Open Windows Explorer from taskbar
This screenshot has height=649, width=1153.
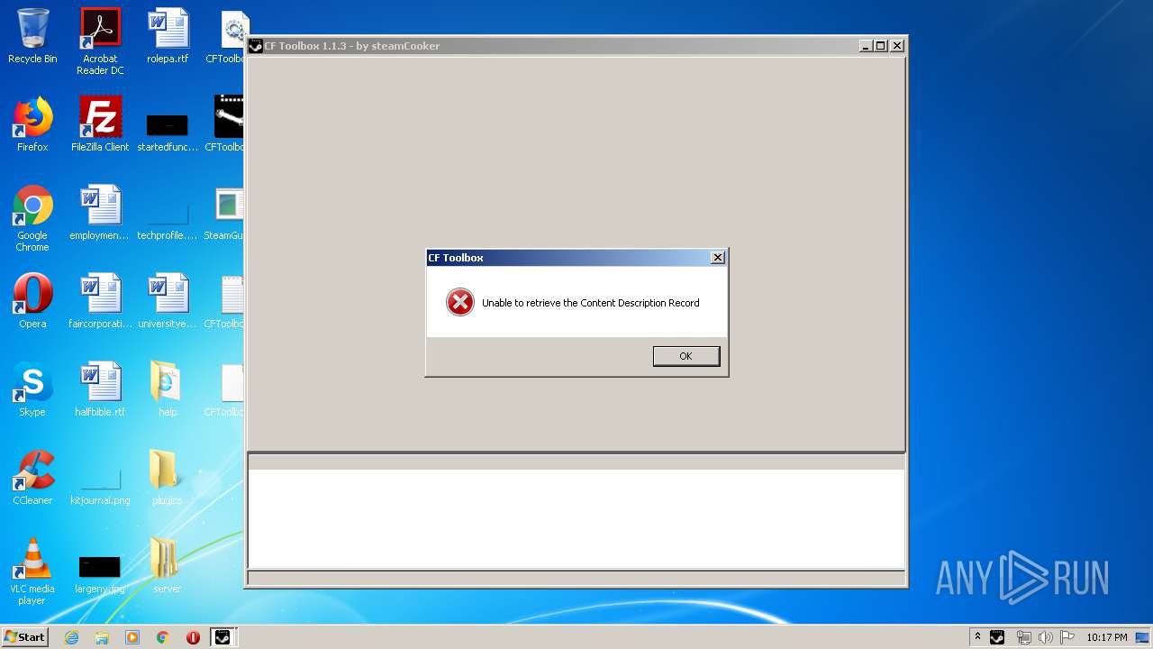(102, 637)
